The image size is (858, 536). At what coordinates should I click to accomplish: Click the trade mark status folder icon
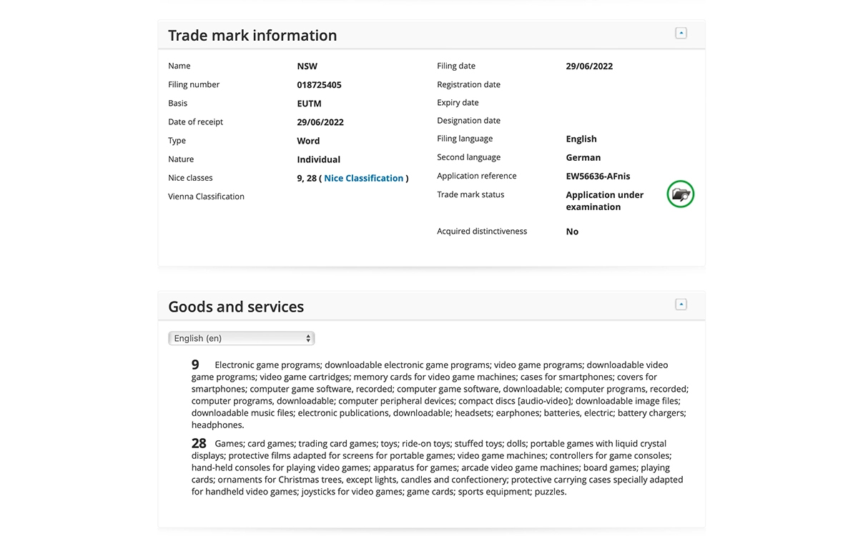(681, 194)
